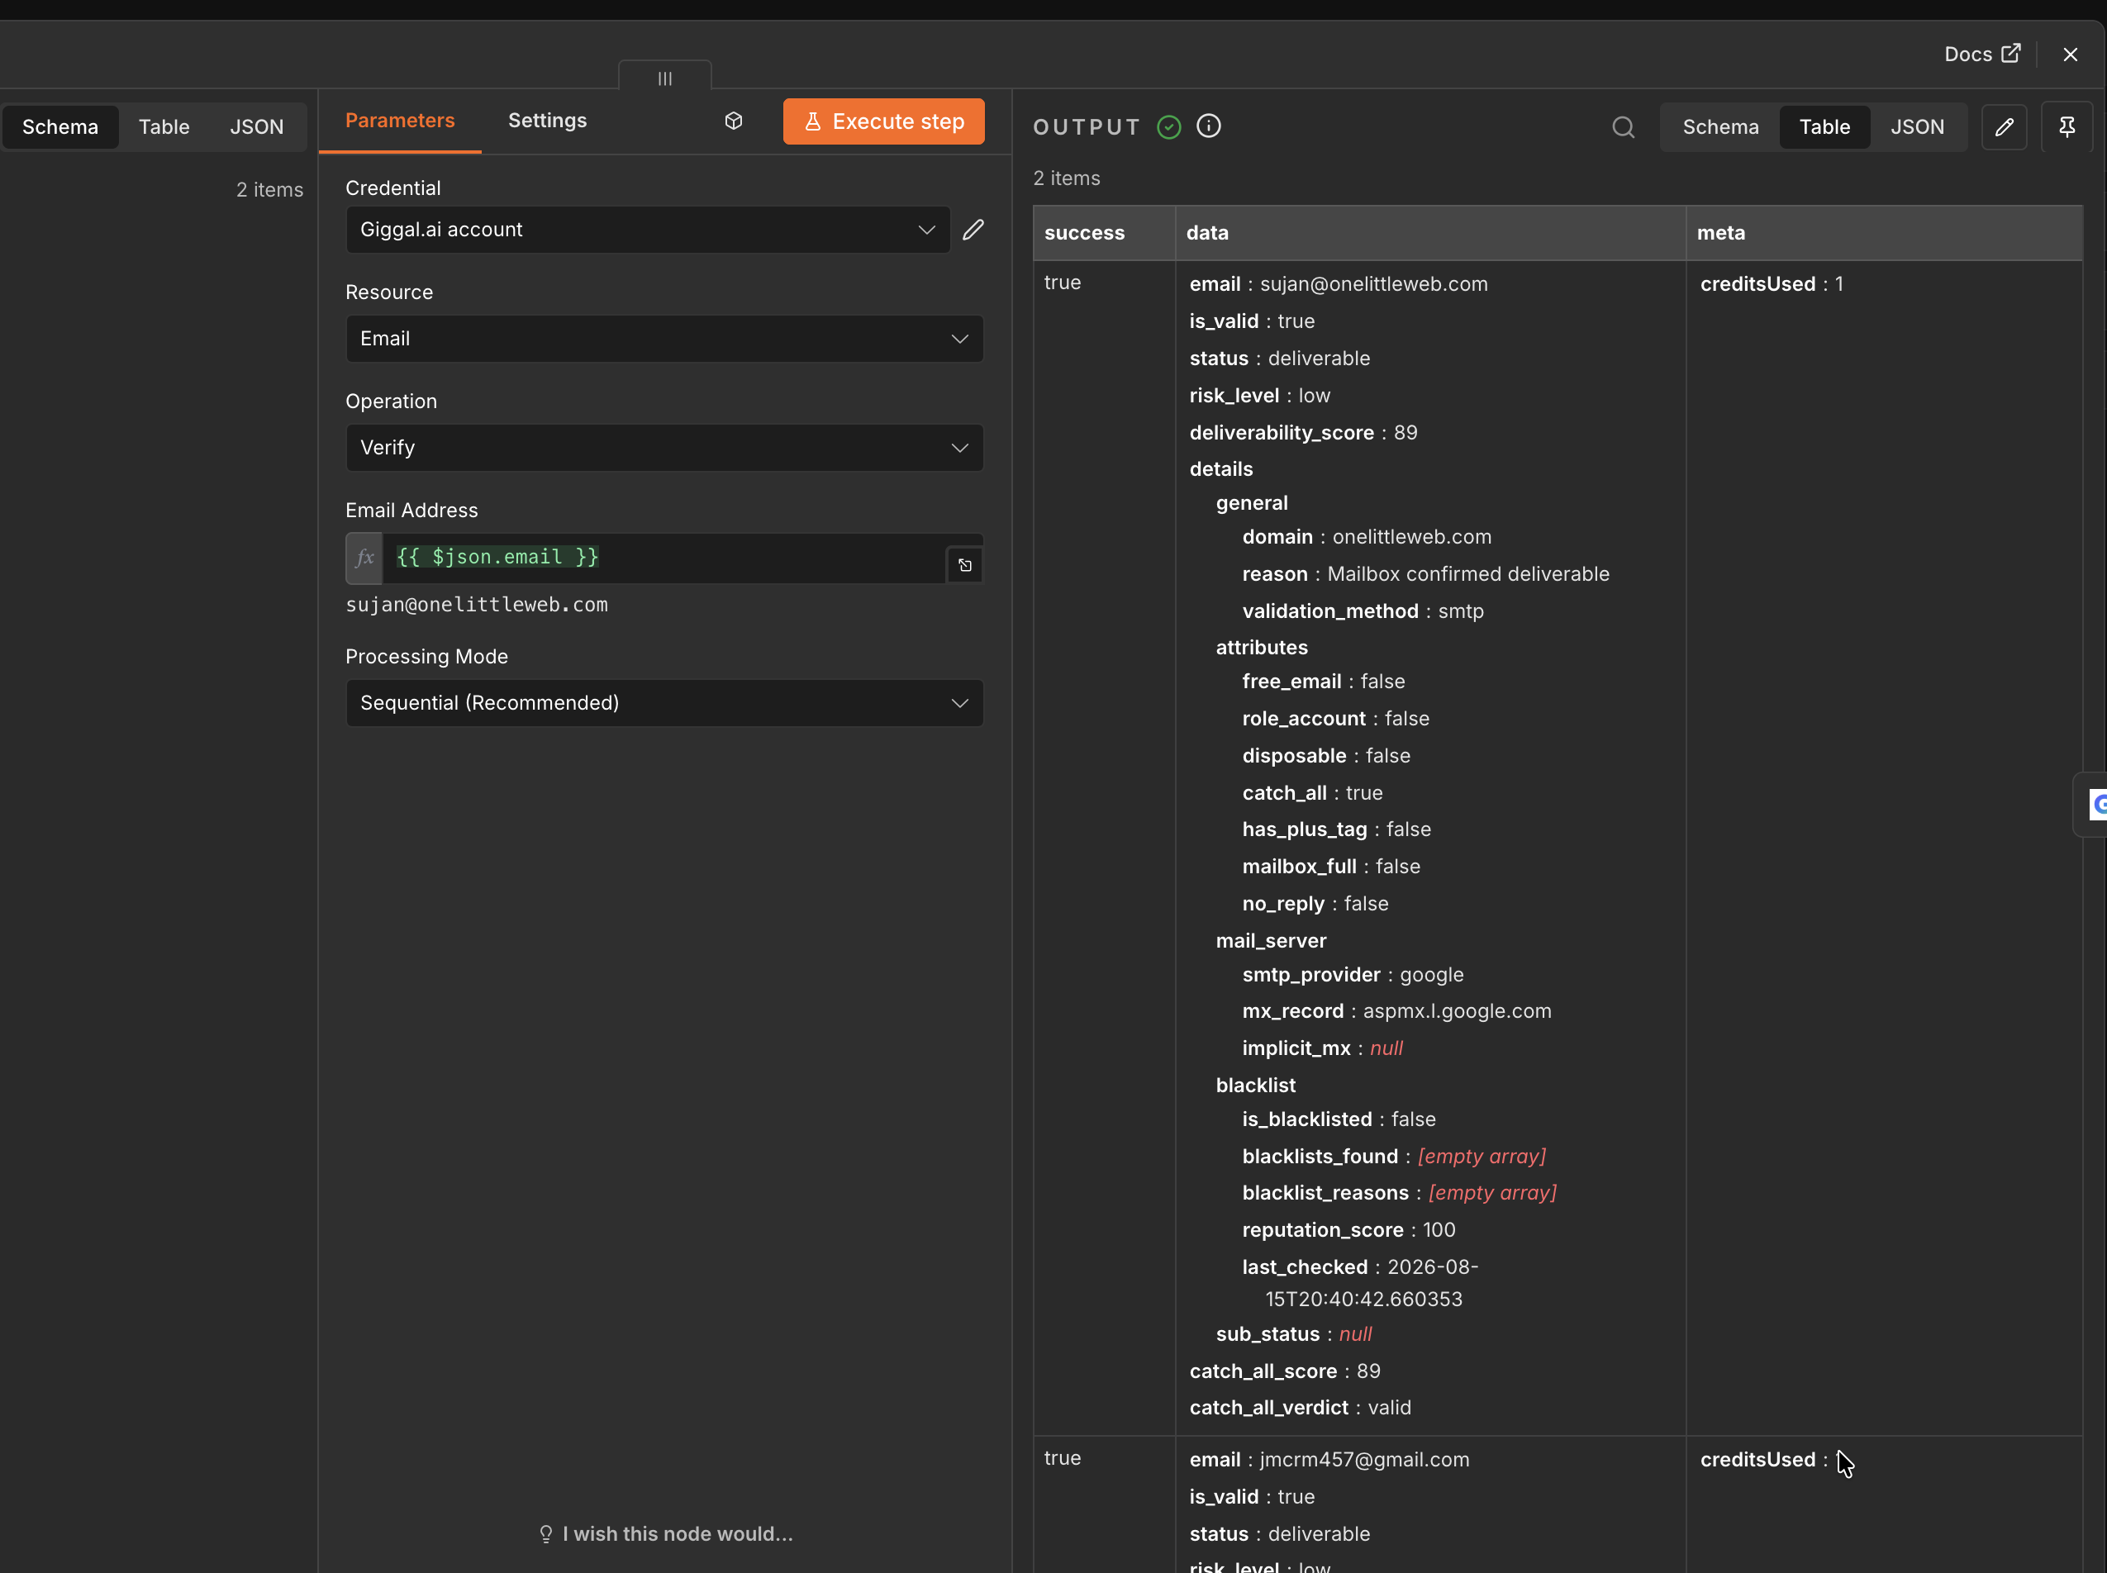Click the drag handle above the parameters panel
Image resolution: width=2107 pixels, height=1573 pixels.
pos(664,77)
